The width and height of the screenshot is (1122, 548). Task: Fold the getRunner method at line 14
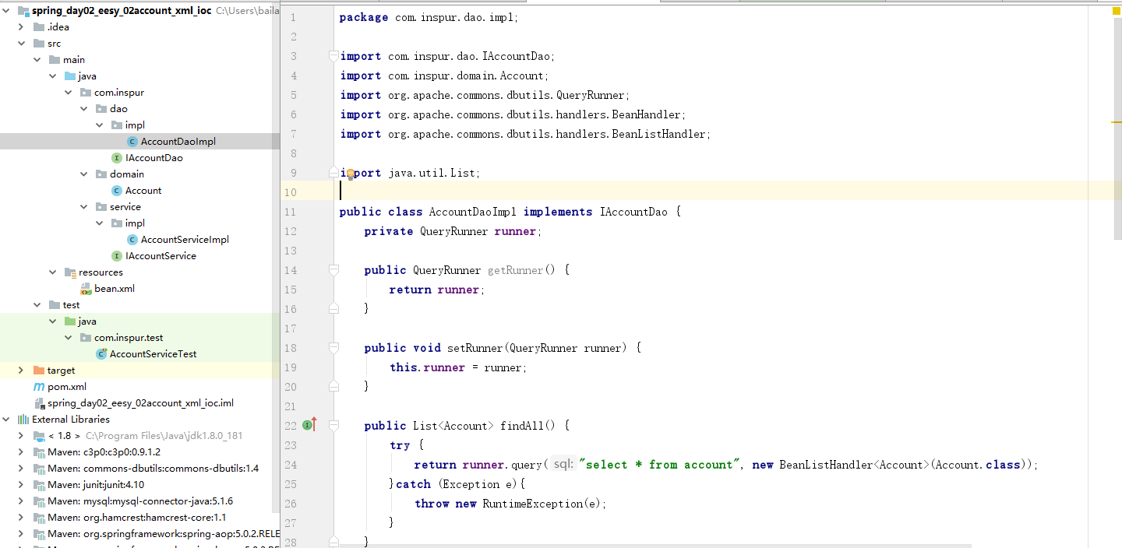333,270
